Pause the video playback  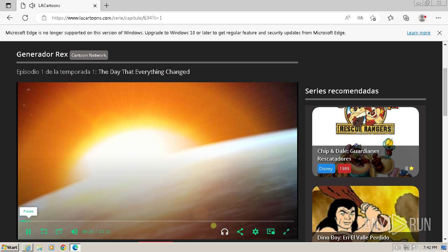point(28,232)
